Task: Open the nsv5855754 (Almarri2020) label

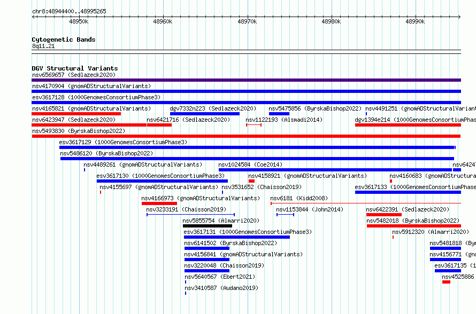Action: pyautogui.click(x=221, y=221)
